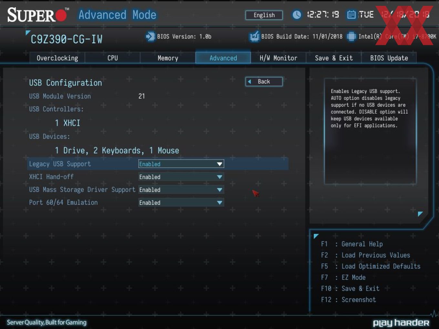Click the BIOS Version arrow icon
439x329 pixels.
click(x=150, y=36)
